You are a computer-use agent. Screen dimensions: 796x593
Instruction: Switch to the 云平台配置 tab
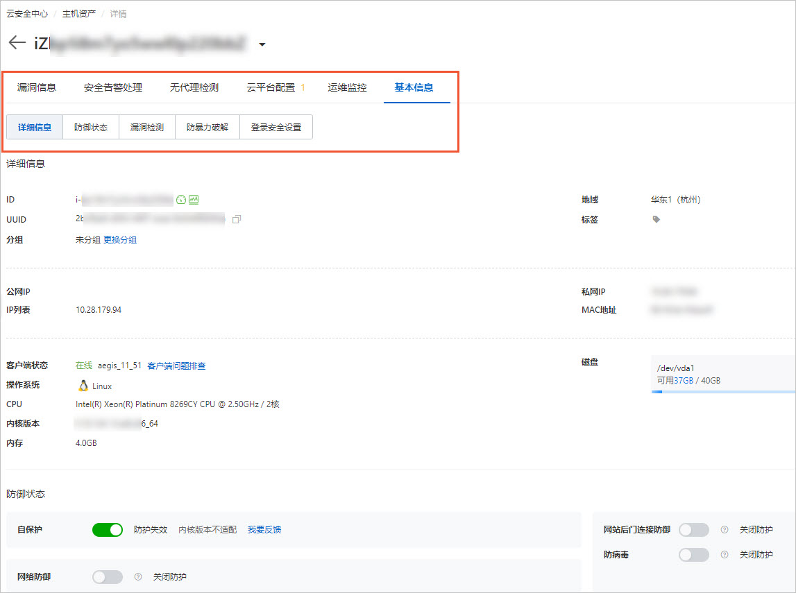point(271,88)
